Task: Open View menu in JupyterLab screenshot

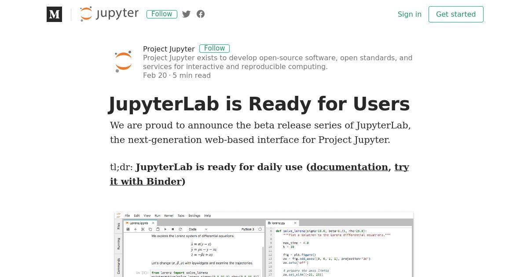Action: point(147,215)
